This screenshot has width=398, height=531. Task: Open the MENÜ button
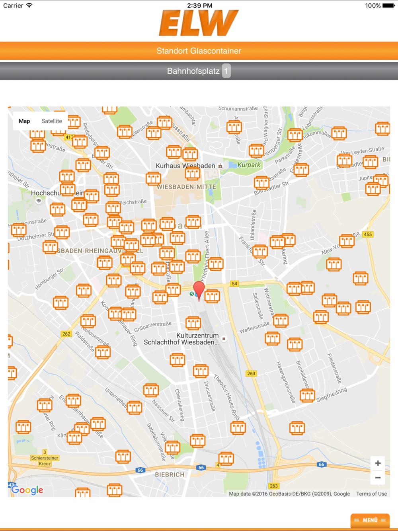tap(370, 520)
